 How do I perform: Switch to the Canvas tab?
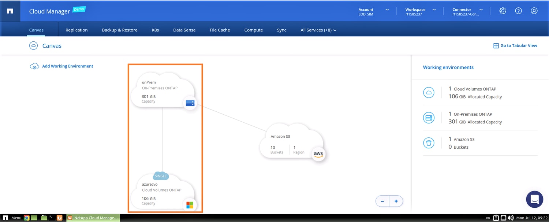[36, 30]
